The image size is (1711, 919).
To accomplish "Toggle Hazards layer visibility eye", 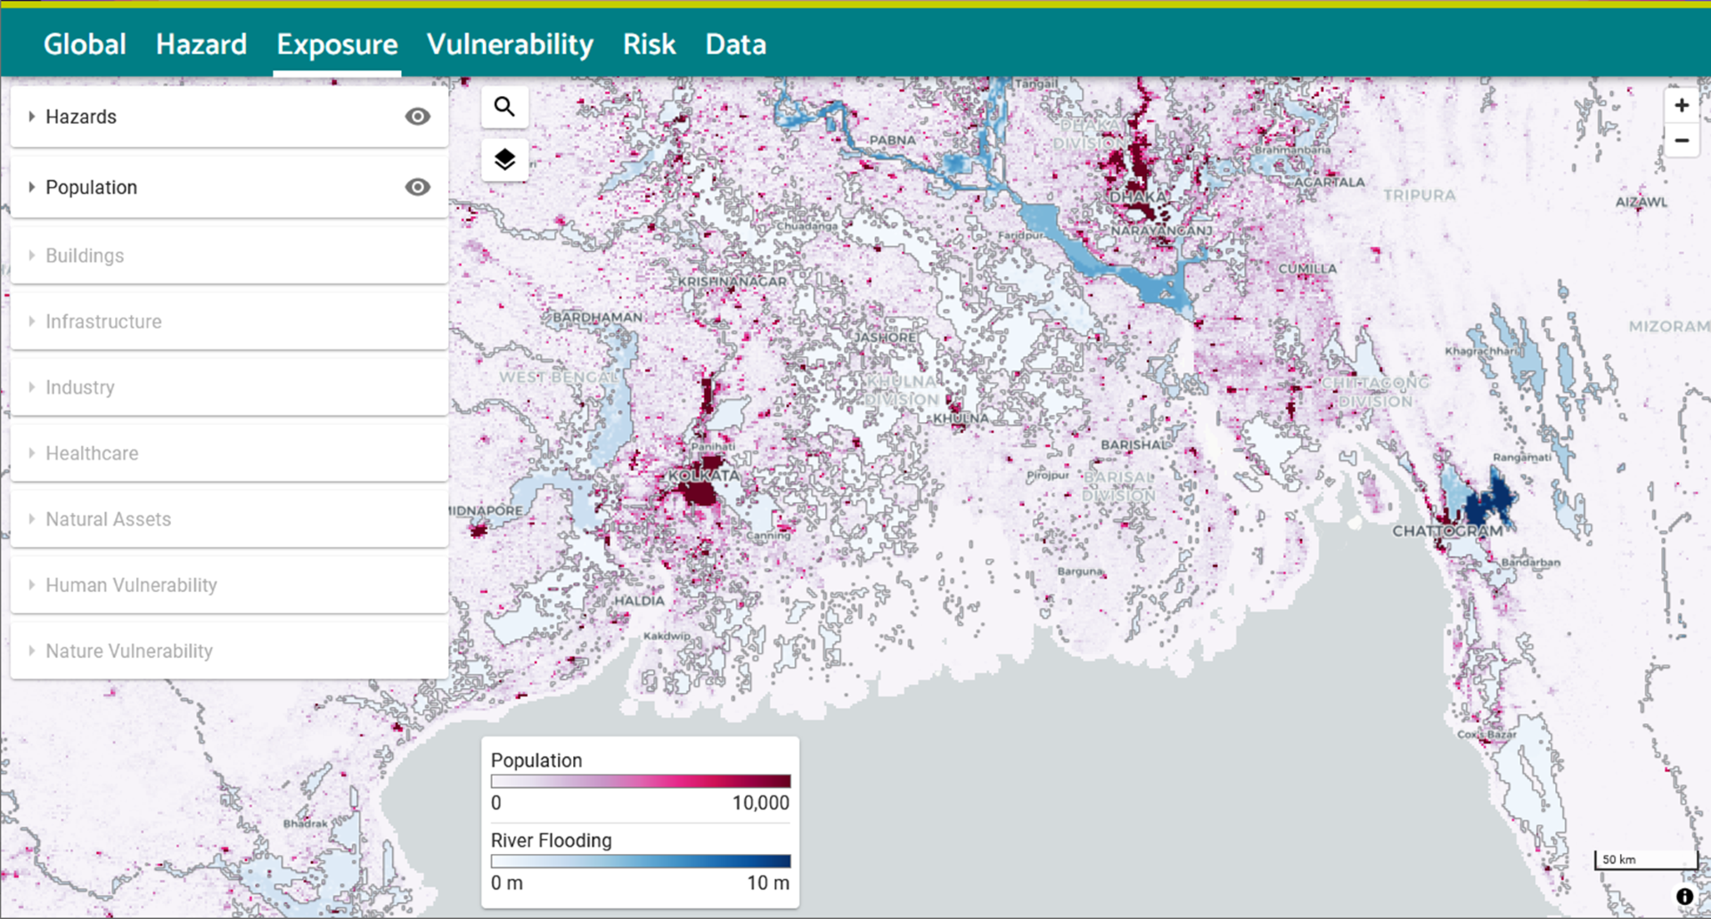I will point(417,117).
